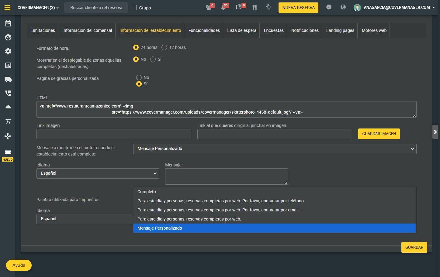Open the hamburger menu icon
Viewport: 440px width, 277px height.
[8, 8]
